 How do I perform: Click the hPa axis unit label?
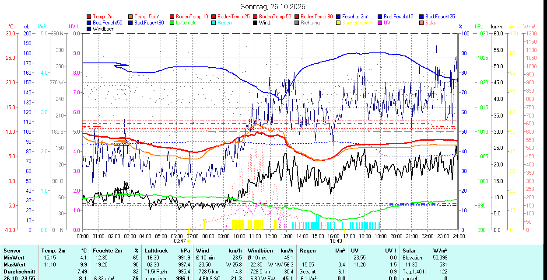[x=479, y=27]
